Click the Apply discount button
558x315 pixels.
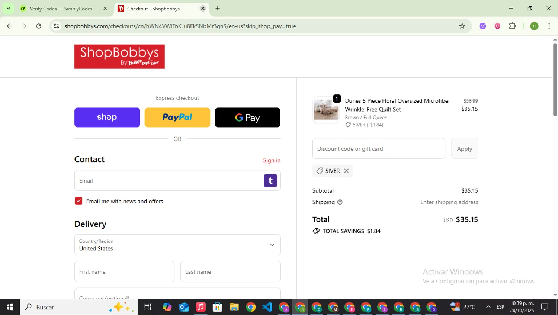click(x=465, y=149)
